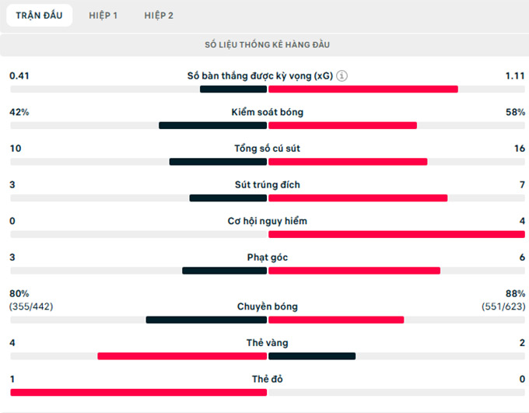Click the Cơ hội nguy hiểm label
Image resolution: width=529 pixels, height=413 pixels.
pyautogui.click(x=268, y=221)
